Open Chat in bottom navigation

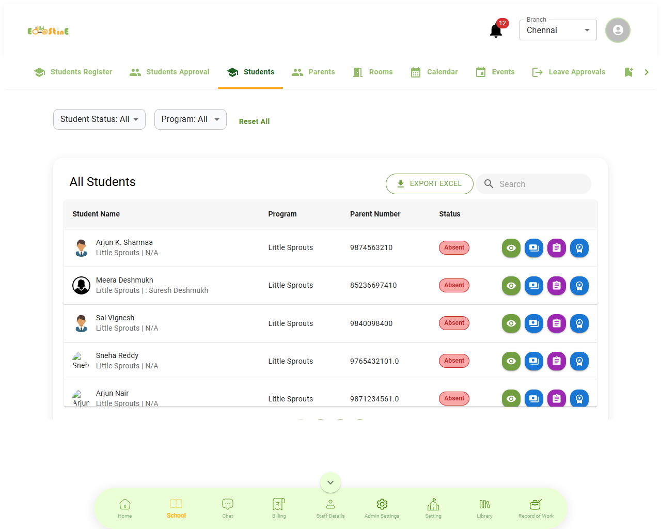pos(228,508)
